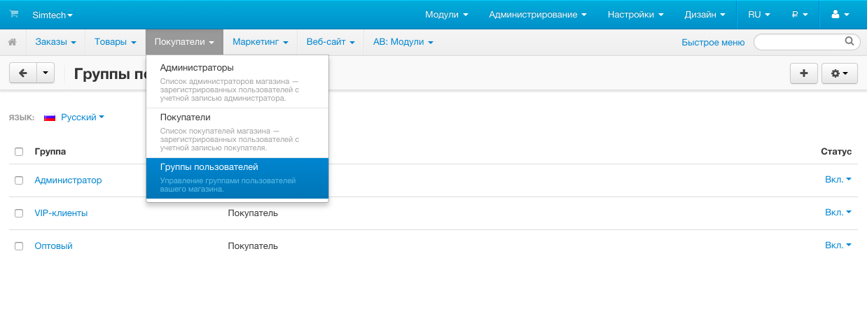The width and height of the screenshot is (867, 321).
Task: Open the Быстрое меню link
Action: tap(713, 42)
